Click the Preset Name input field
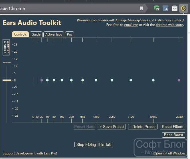The height and width of the screenshot is (159, 190). tap(84, 127)
